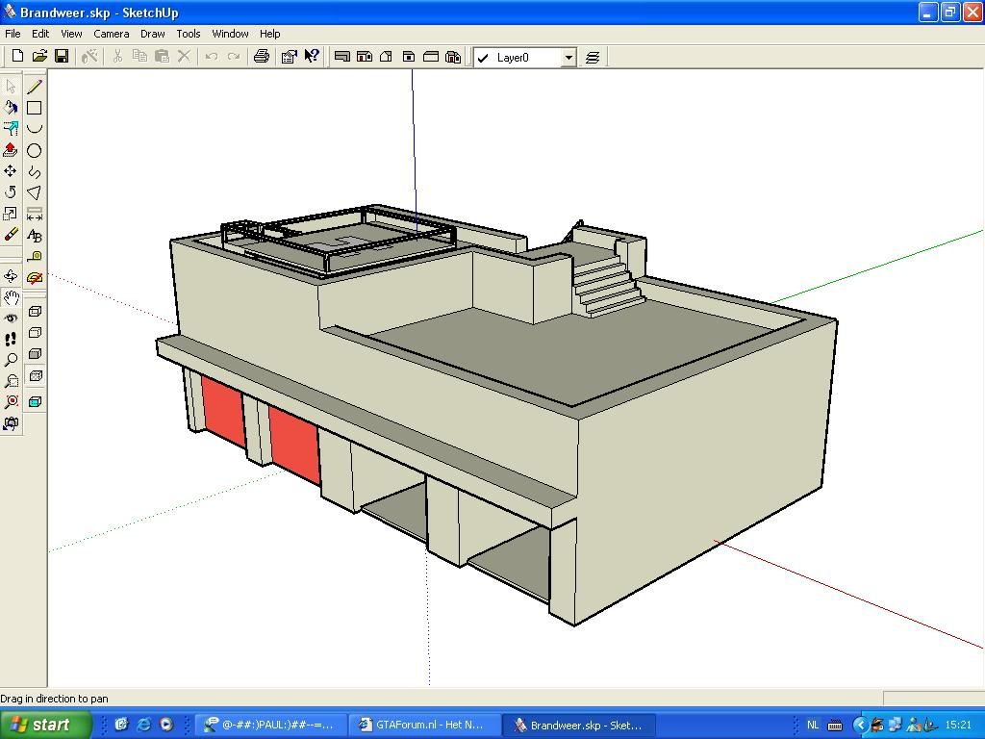Image resolution: width=985 pixels, height=739 pixels.
Task: Click the Make Component icon
Action: (89, 57)
